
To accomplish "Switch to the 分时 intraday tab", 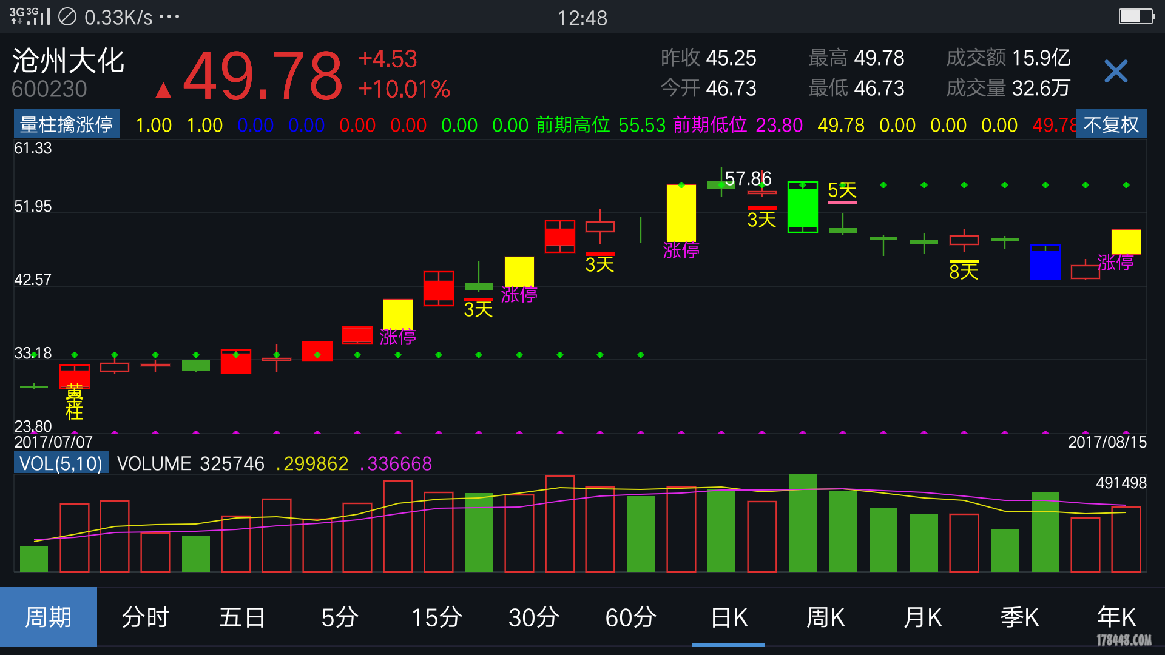I will pos(146,617).
